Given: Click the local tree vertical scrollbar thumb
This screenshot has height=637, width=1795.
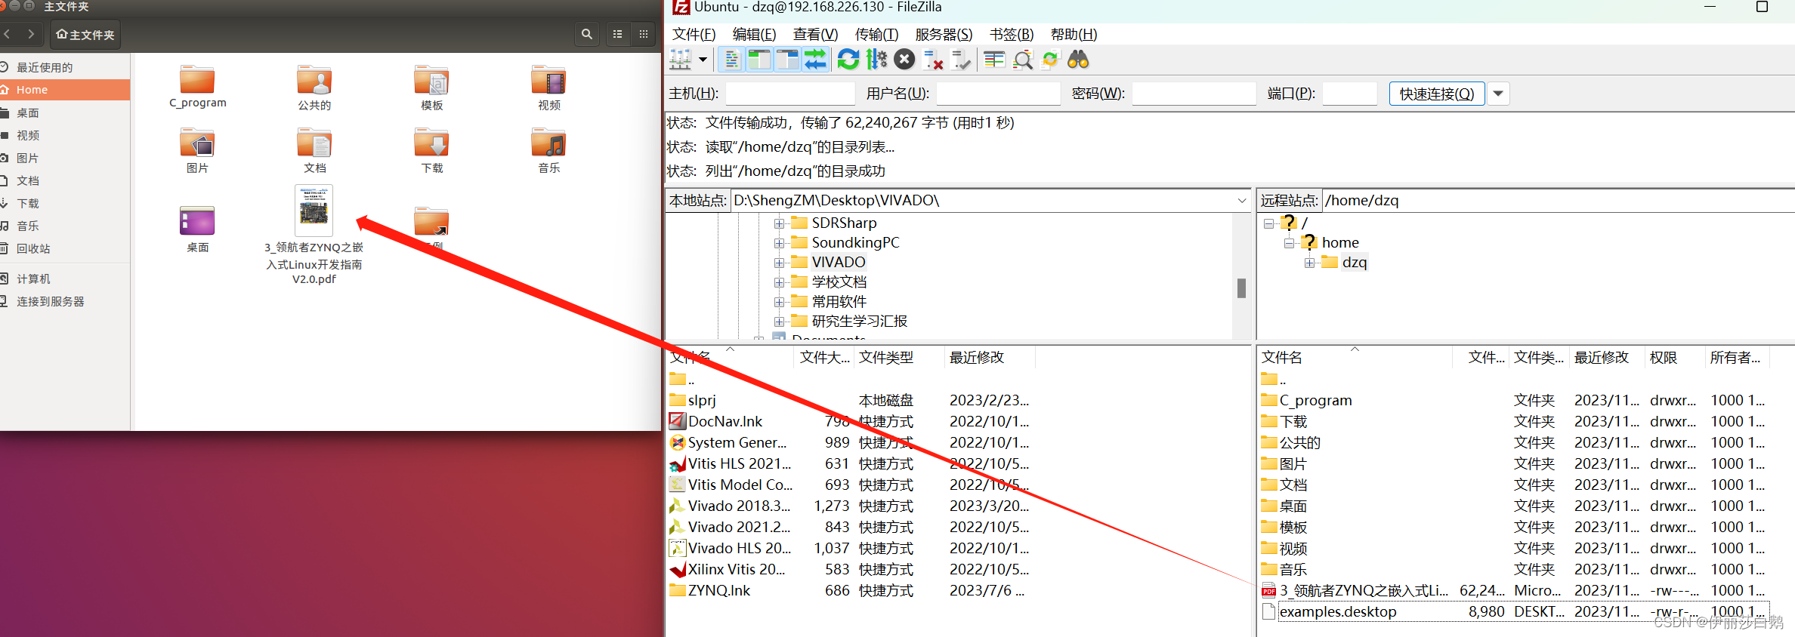Looking at the screenshot, I should [x=1241, y=288].
